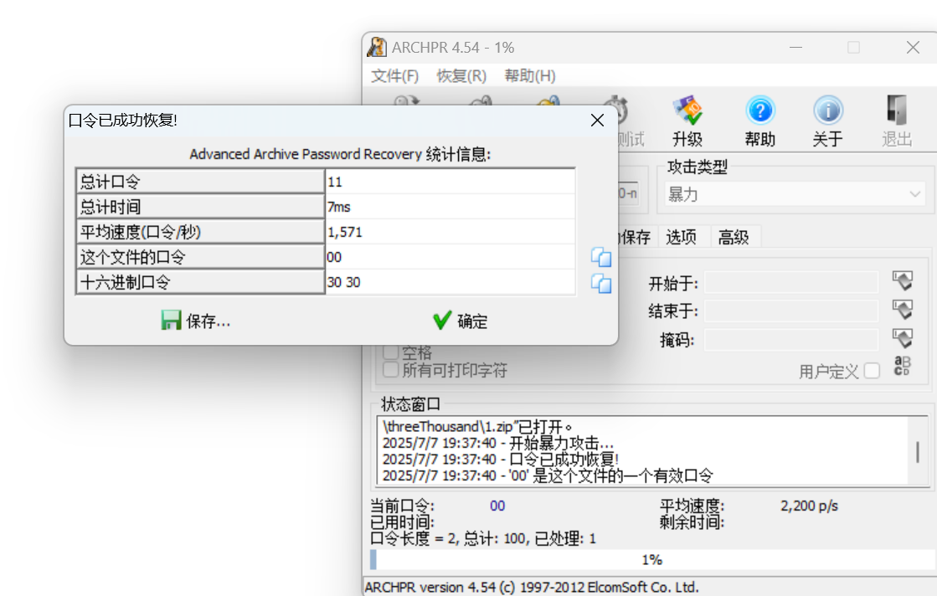
Task: Select the 总计时间 label cell
Action: (x=200, y=207)
